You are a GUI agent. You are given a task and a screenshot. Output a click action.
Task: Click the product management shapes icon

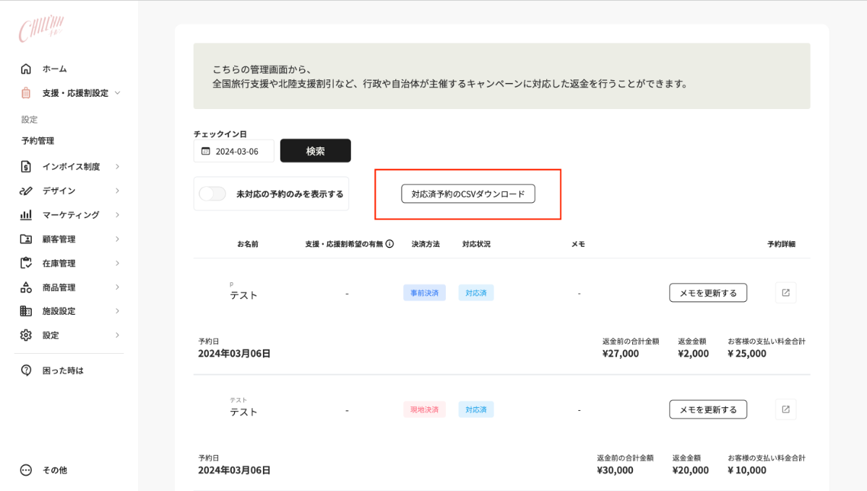[26, 287]
